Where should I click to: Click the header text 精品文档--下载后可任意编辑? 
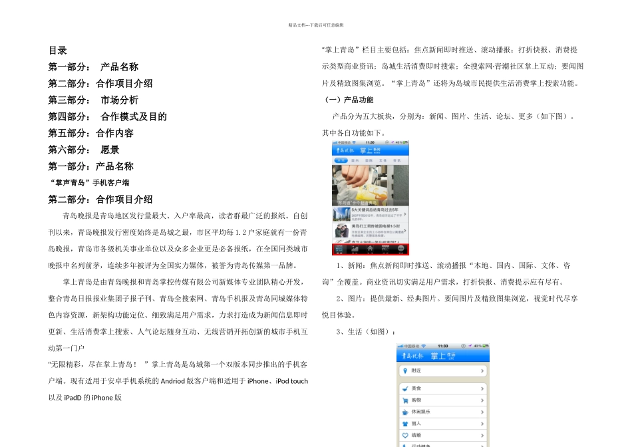point(316,25)
